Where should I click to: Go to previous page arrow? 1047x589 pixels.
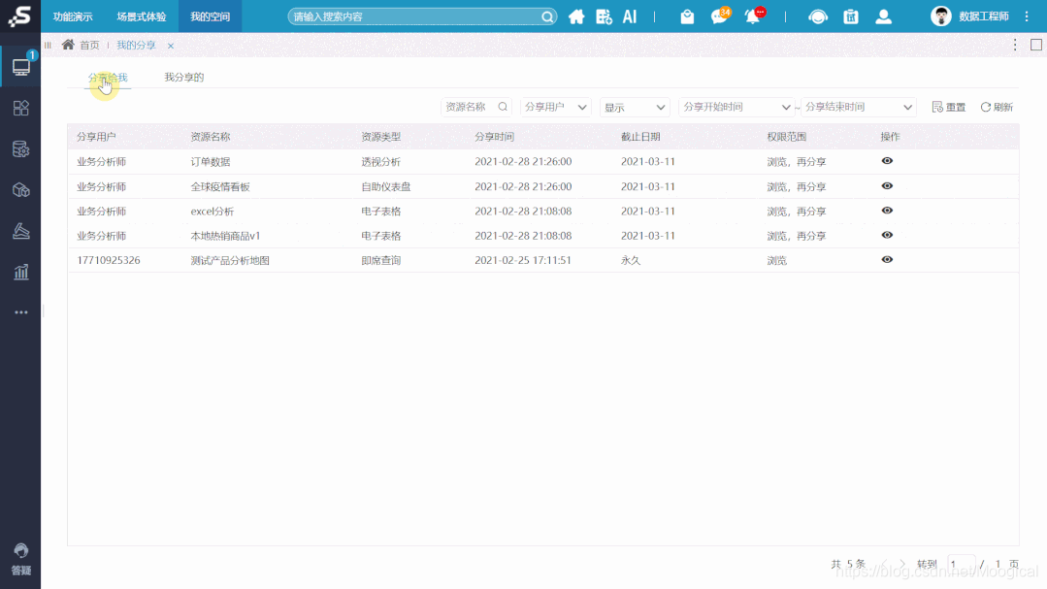click(x=883, y=565)
